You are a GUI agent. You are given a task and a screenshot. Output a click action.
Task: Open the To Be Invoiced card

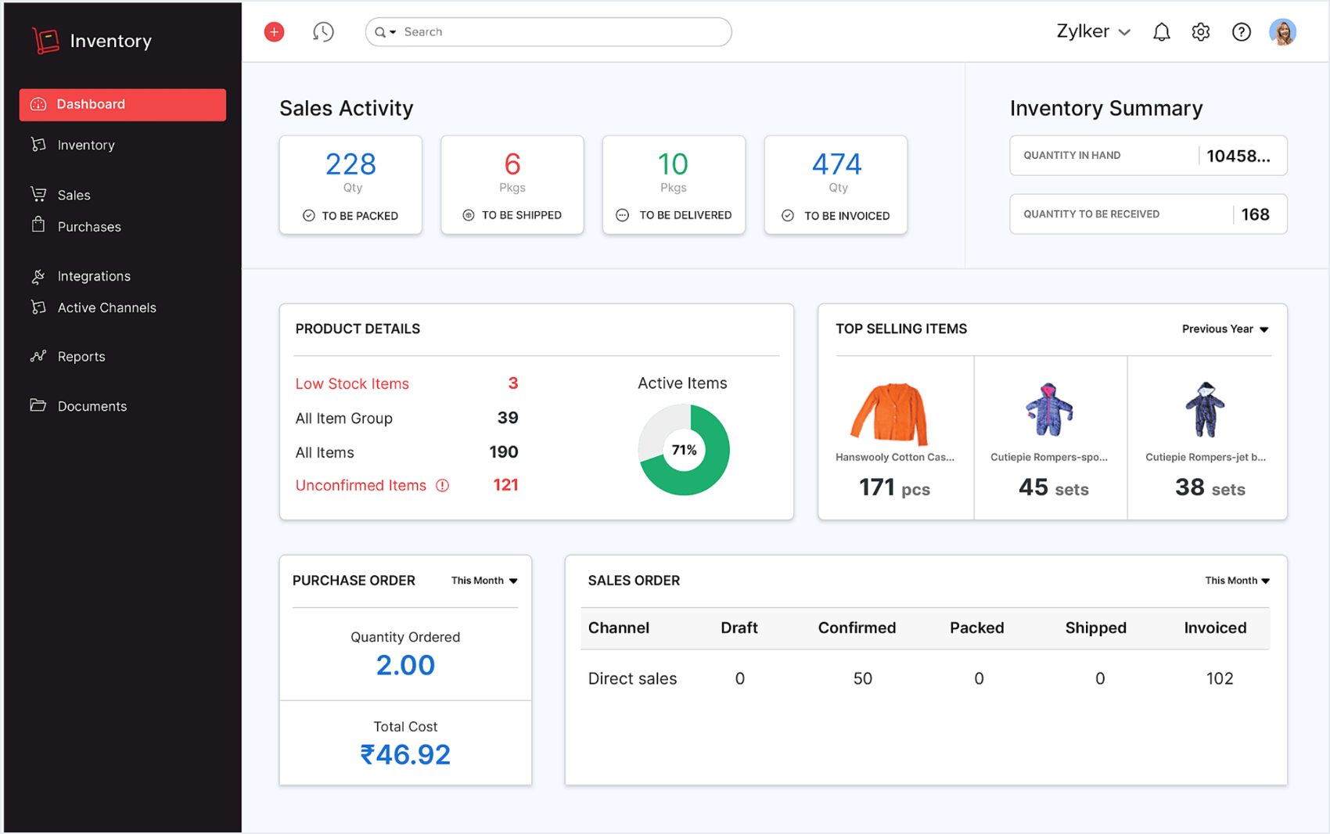pyautogui.click(x=836, y=185)
